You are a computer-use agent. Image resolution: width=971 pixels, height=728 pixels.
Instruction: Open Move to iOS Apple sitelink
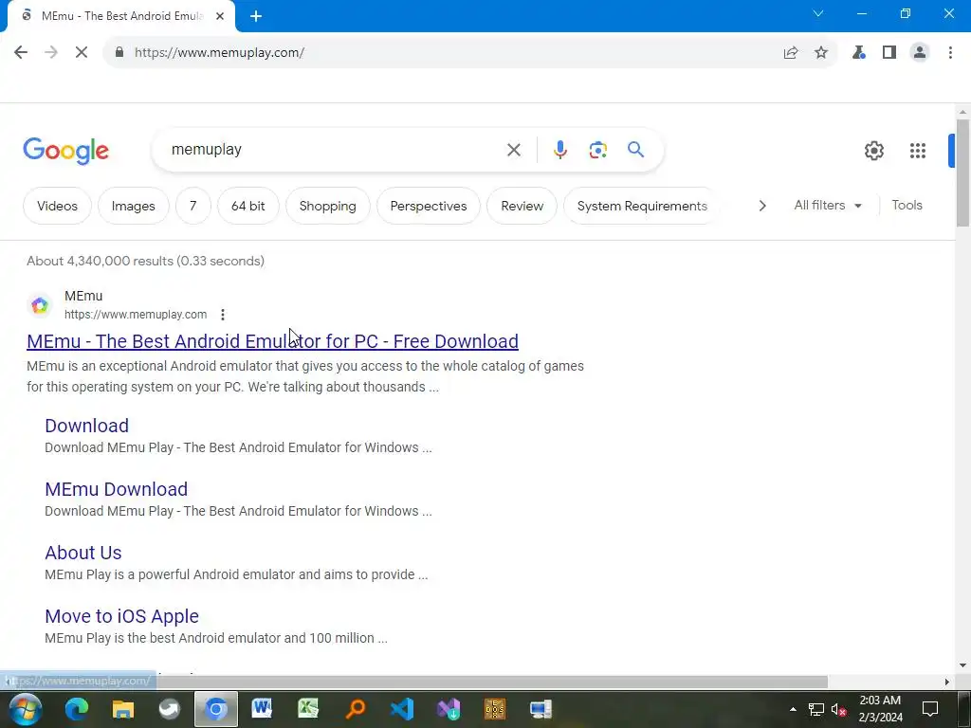click(121, 616)
